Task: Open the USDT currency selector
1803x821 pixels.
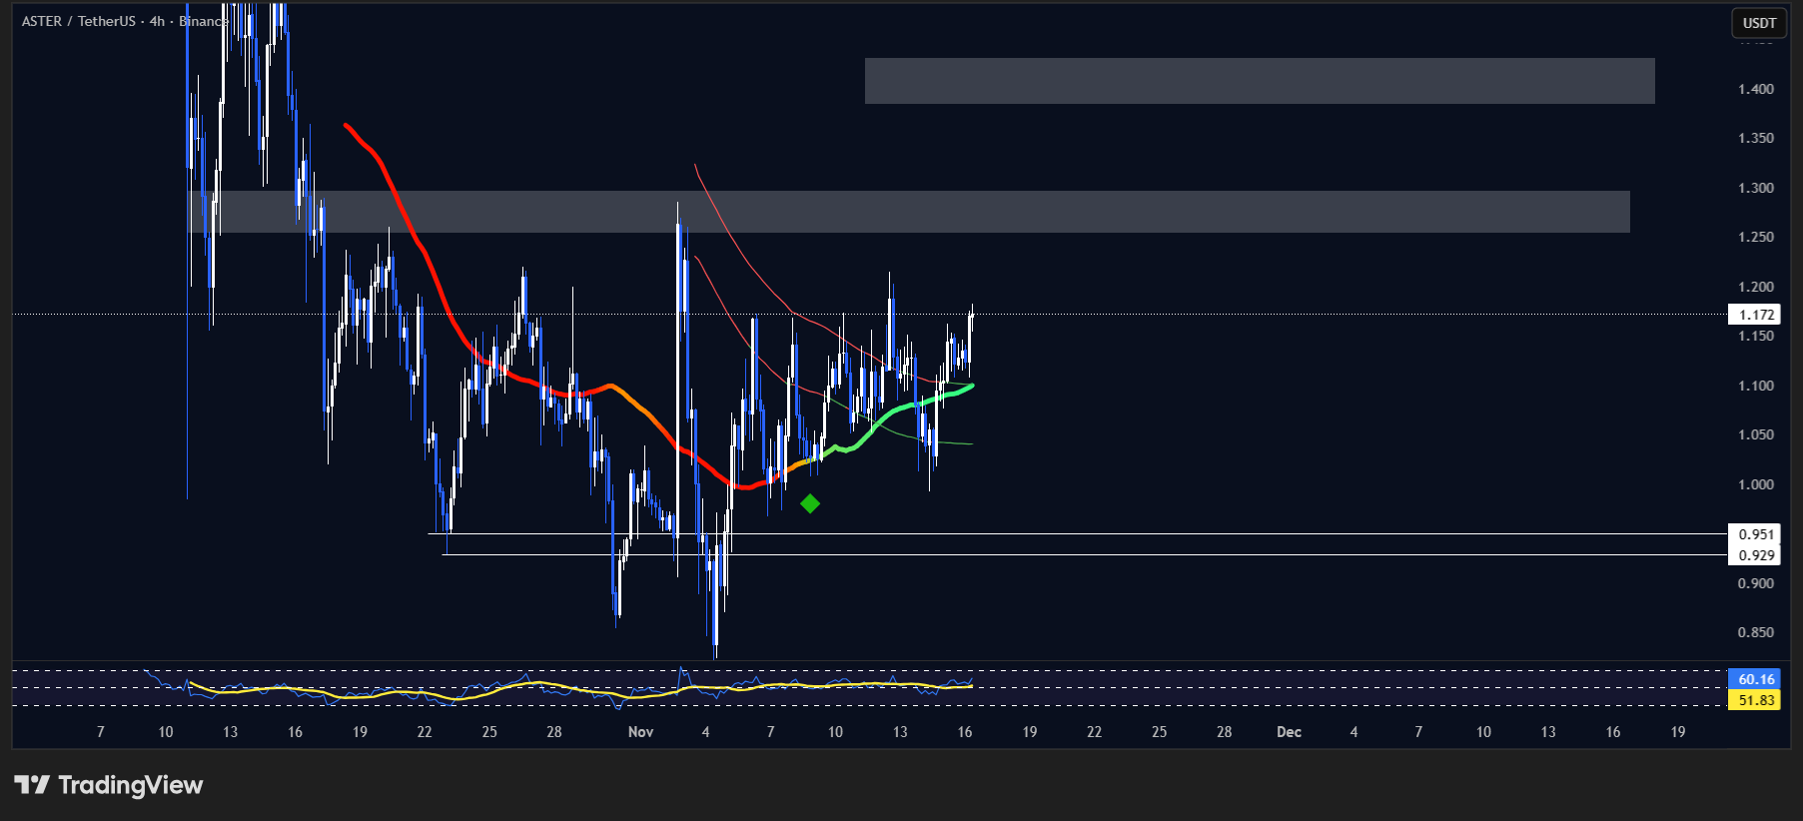Action: 1759,23
